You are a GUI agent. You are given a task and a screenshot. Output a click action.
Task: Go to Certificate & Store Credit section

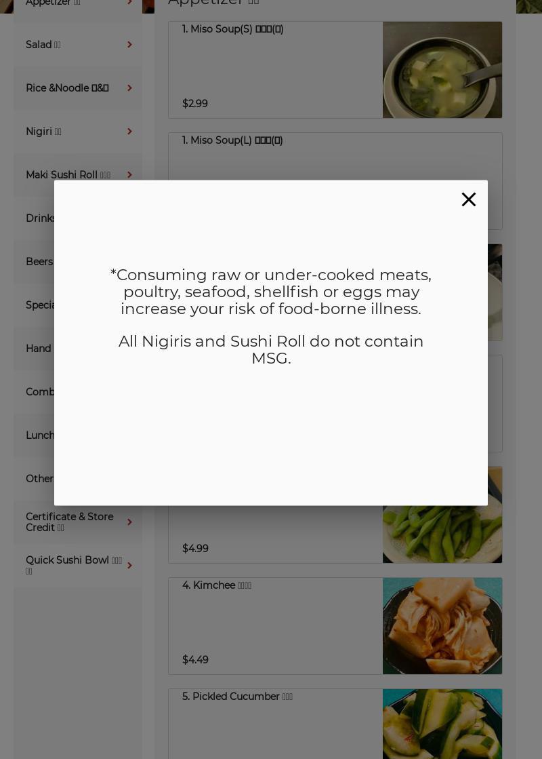coord(78,522)
